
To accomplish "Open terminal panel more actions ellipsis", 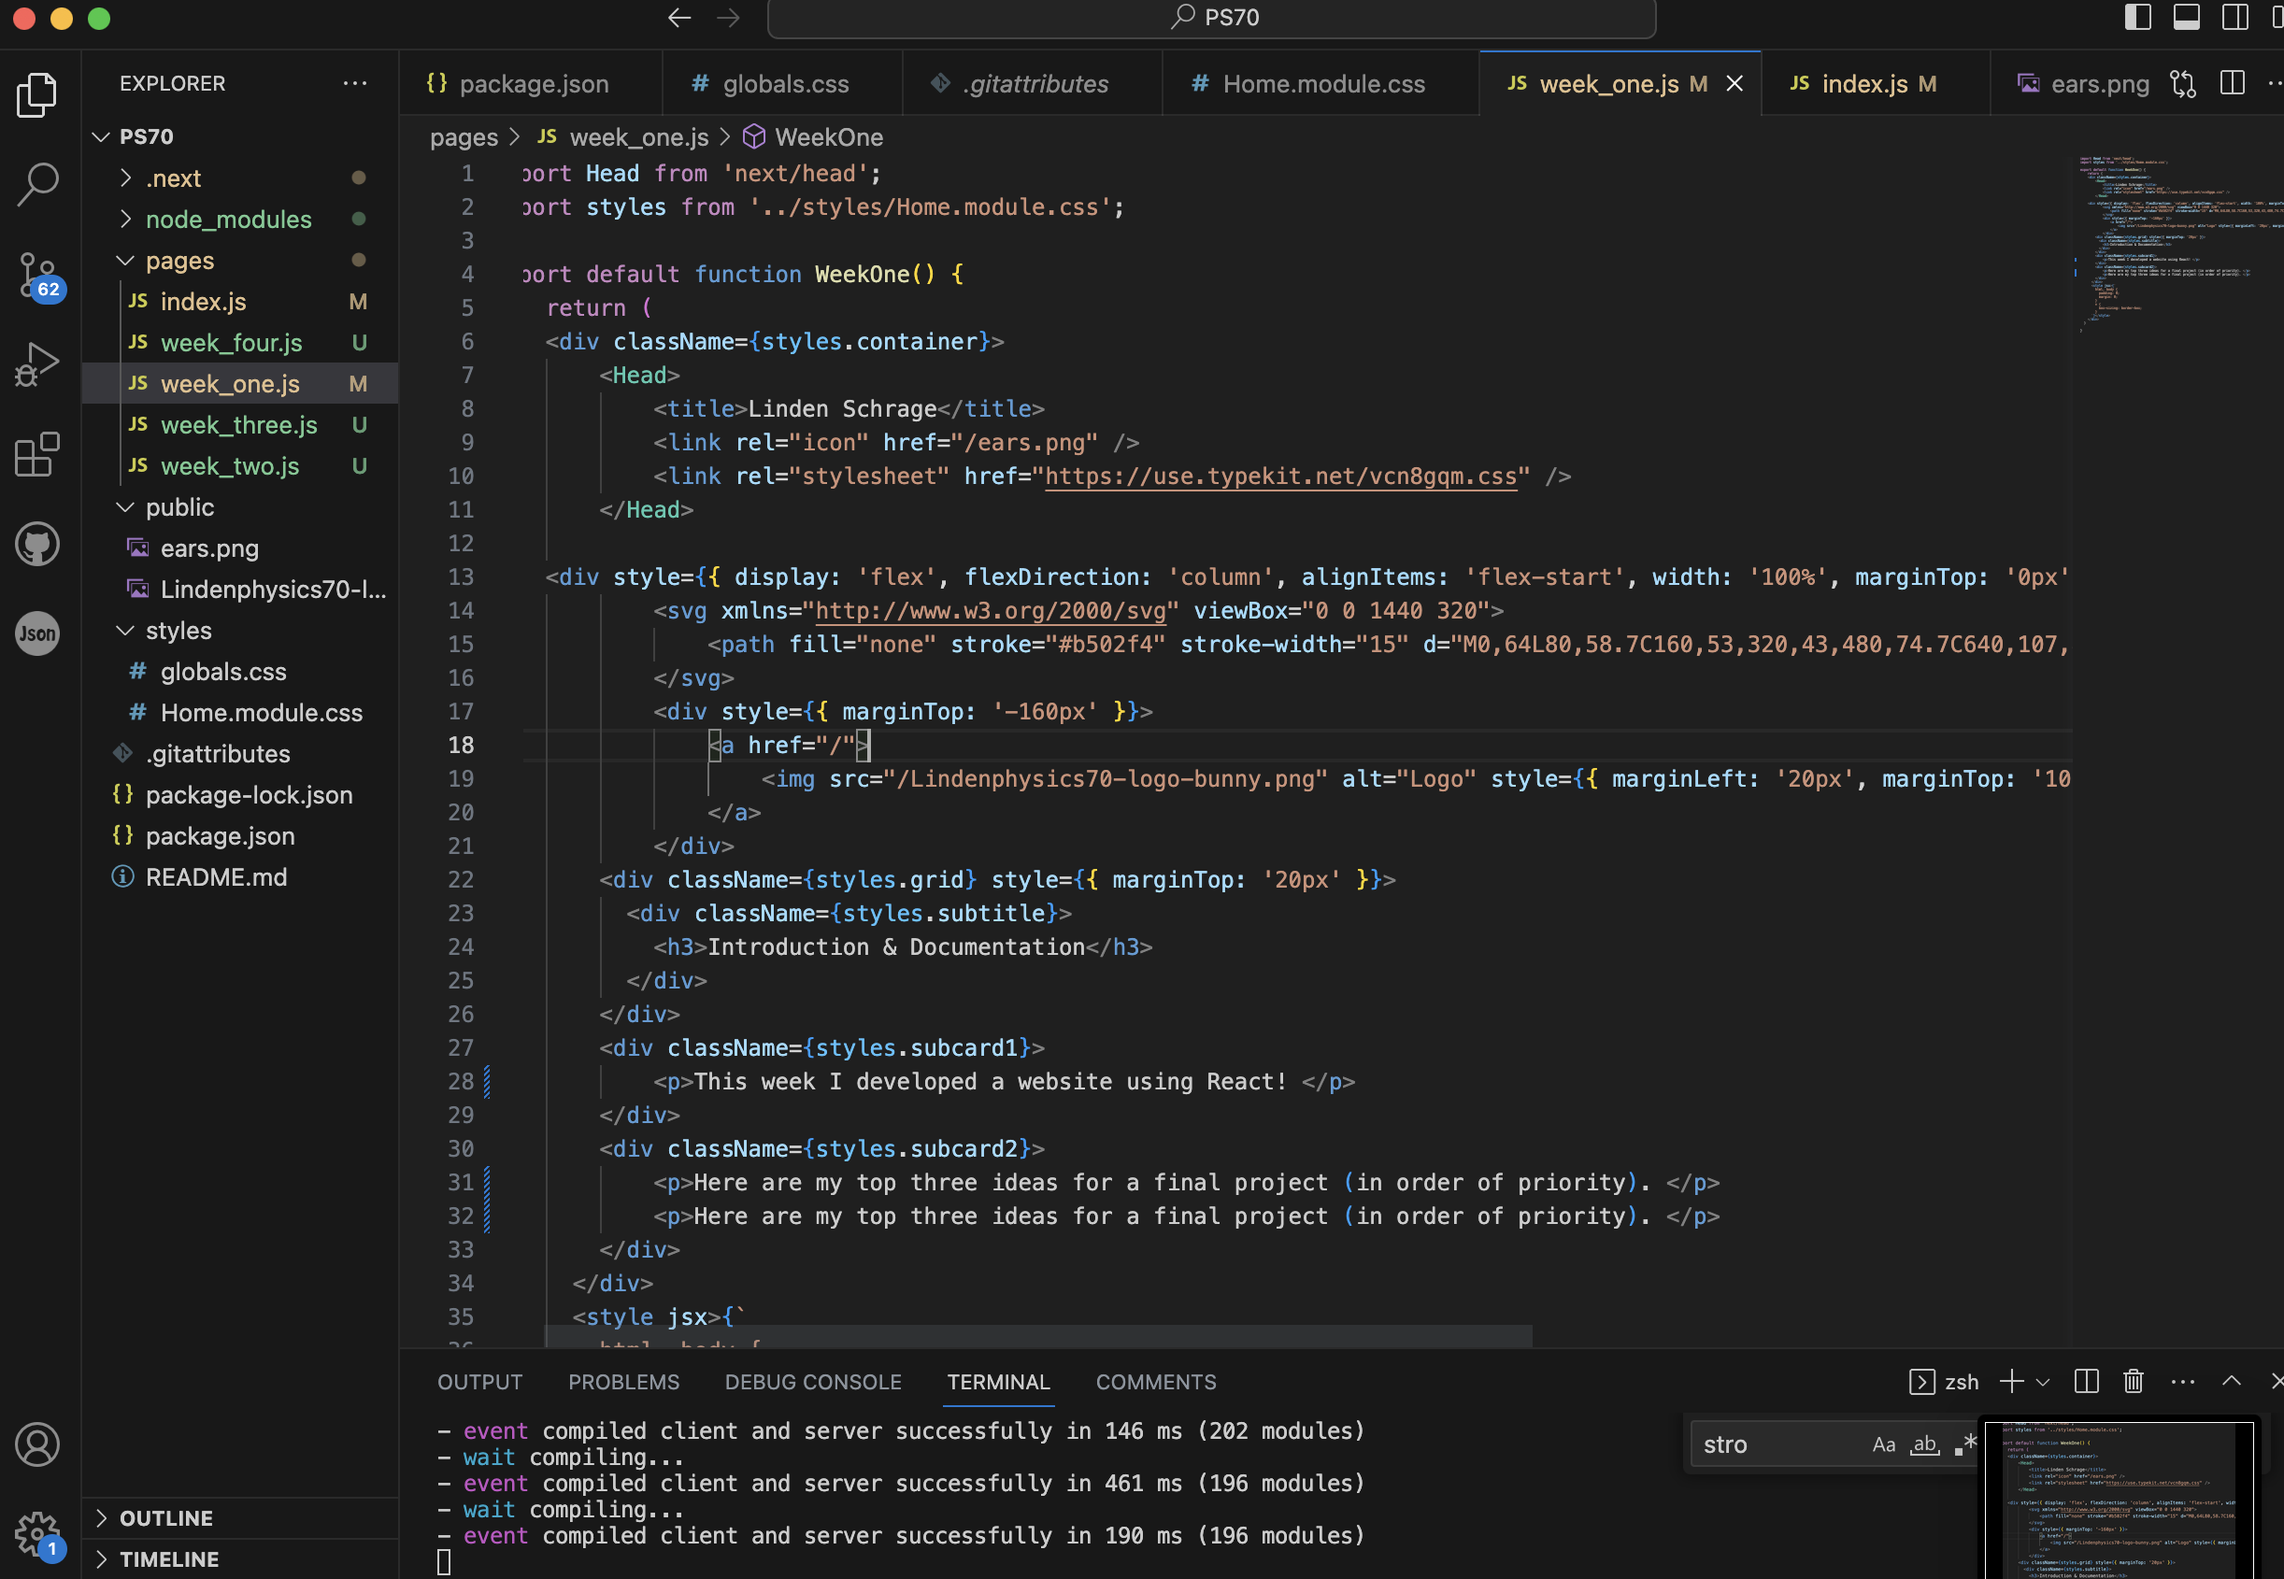I will [2183, 1381].
